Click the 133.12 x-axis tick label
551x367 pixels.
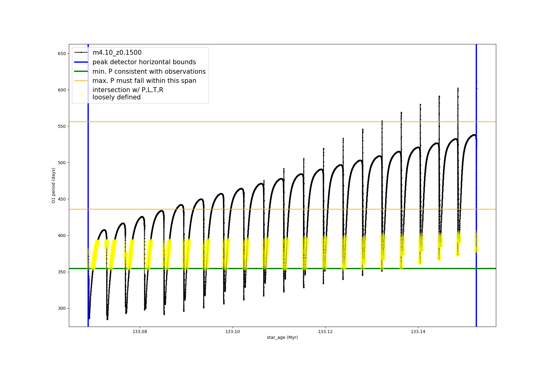(x=325, y=332)
